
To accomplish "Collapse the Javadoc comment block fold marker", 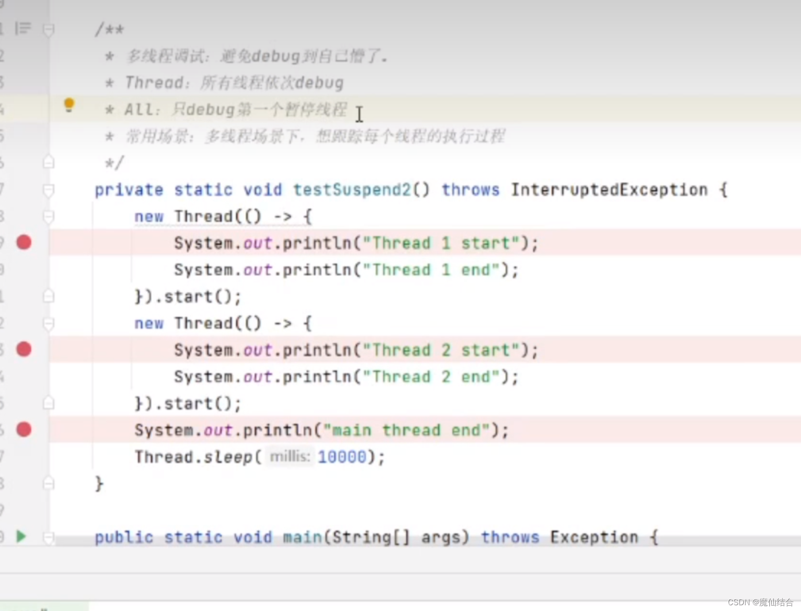I will coord(49,30).
